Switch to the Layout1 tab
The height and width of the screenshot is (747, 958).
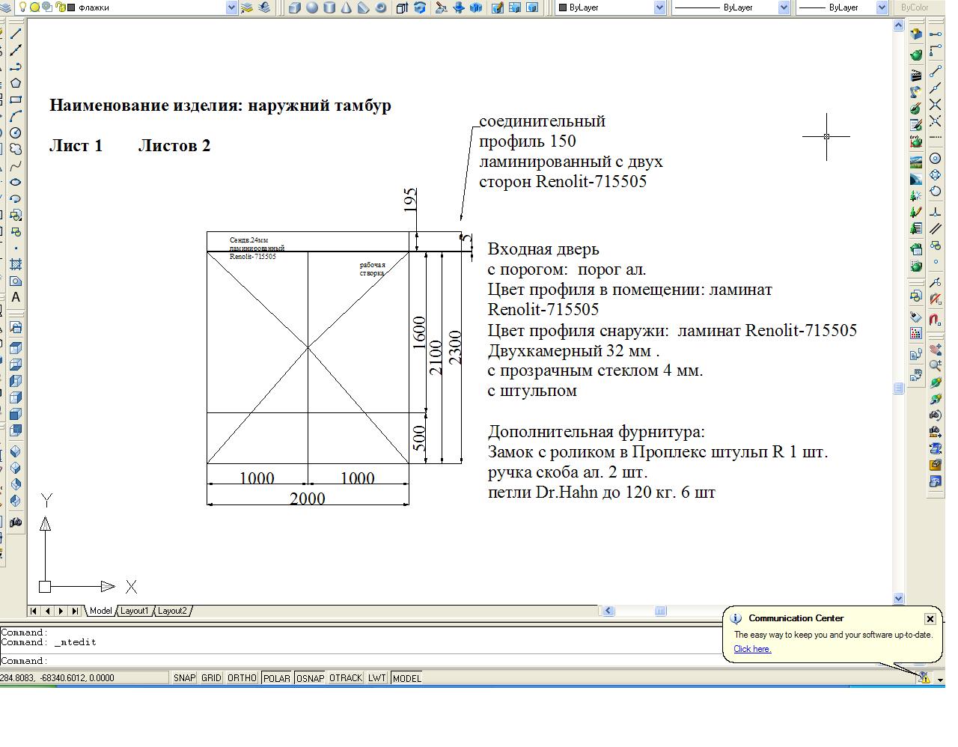point(135,611)
